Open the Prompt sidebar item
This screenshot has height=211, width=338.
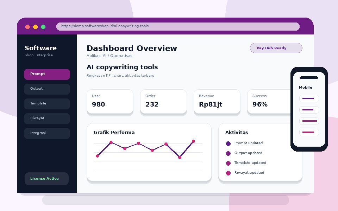point(47,74)
